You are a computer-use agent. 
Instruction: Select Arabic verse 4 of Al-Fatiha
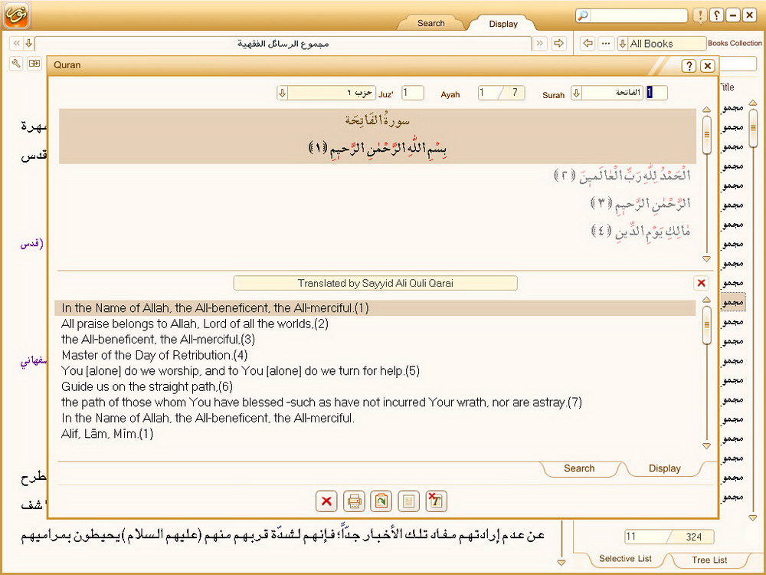click(640, 230)
